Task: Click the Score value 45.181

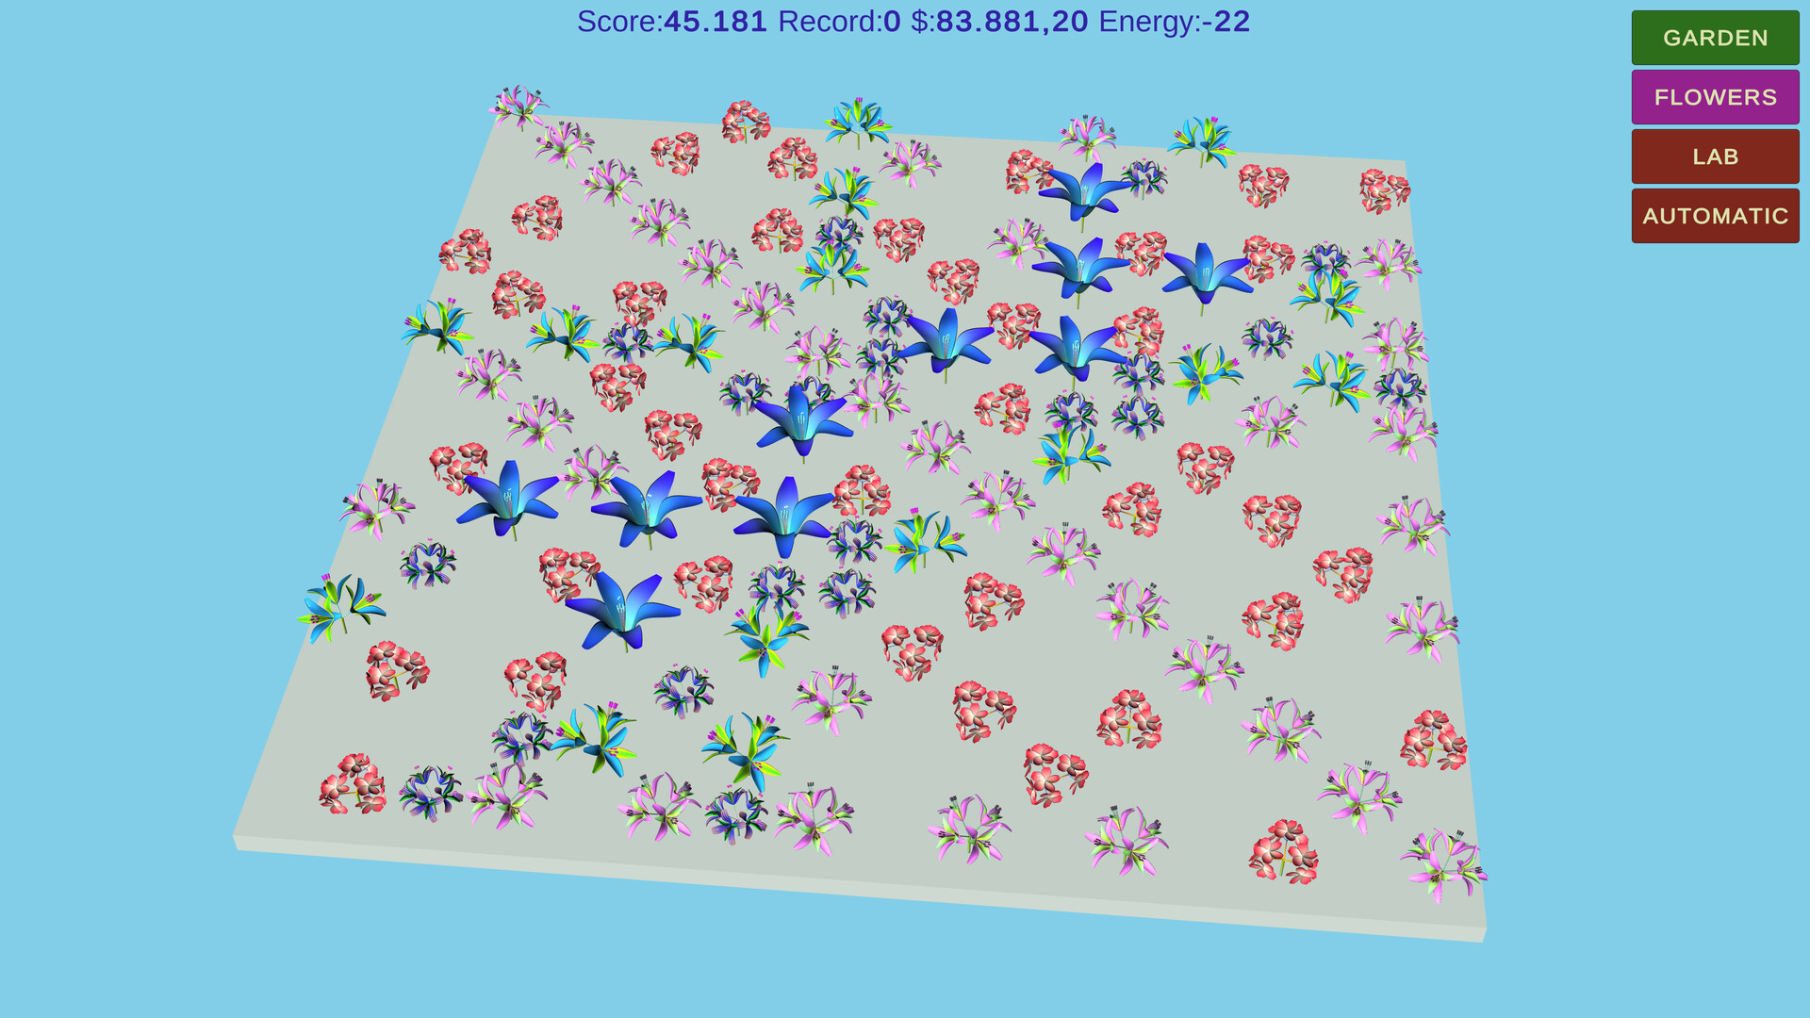Action: point(716,22)
